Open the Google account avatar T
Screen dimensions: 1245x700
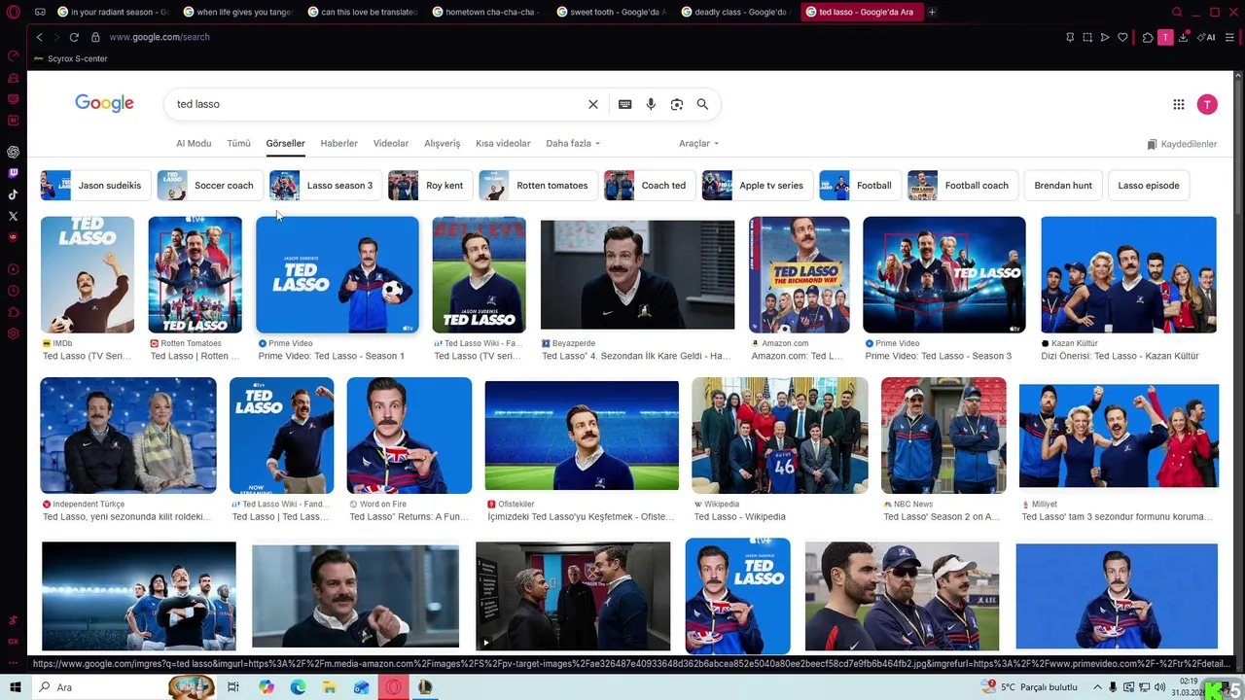click(1207, 104)
